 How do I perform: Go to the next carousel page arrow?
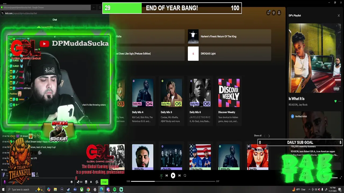[x=269, y=136]
